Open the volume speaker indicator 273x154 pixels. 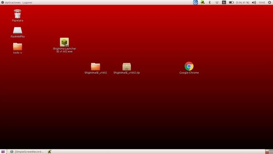pos(254,3)
